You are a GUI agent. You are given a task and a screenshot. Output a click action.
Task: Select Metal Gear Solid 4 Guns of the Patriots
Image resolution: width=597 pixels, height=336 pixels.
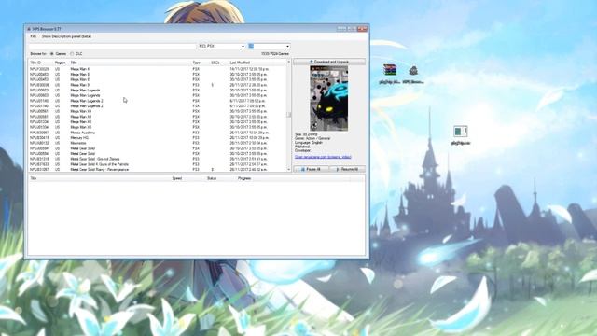click(158, 164)
